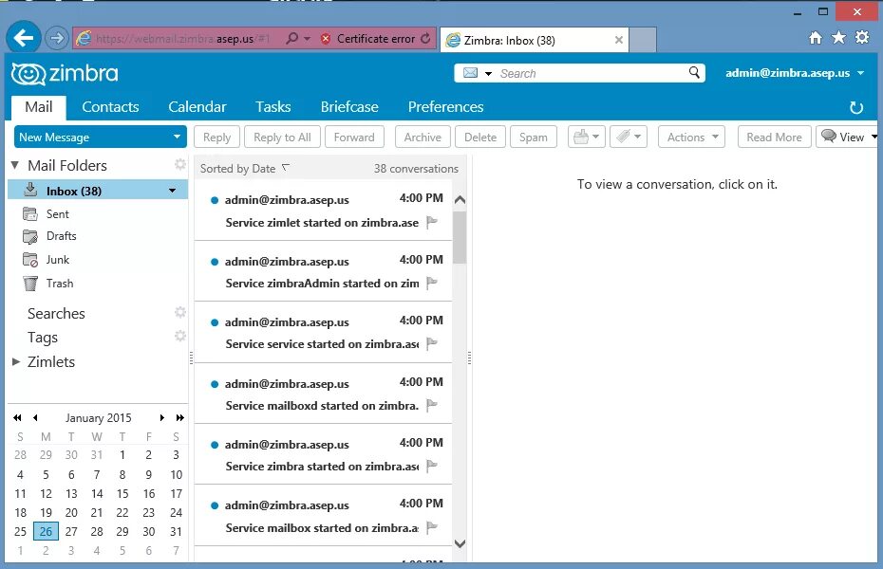This screenshot has width=883, height=569.
Task: Click the Archive button
Action: (423, 138)
